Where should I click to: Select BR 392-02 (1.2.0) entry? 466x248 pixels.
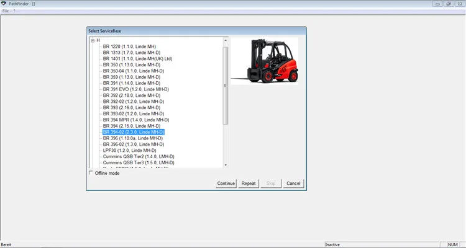tap(134, 102)
